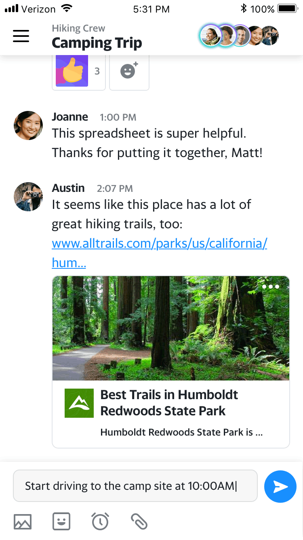The height and width of the screenshot is (540, 303).
Task: Open the Camping Trip channel title
Action: pyautogui.click(x=97, y=43)
